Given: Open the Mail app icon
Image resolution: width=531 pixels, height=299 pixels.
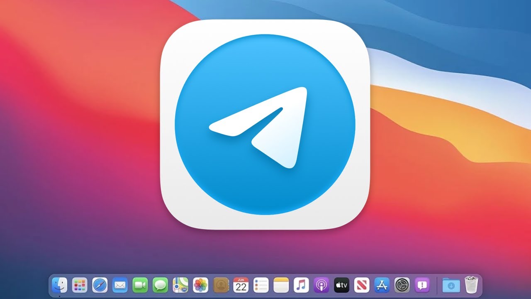Looking at the screenshot, I should [120, 285].
